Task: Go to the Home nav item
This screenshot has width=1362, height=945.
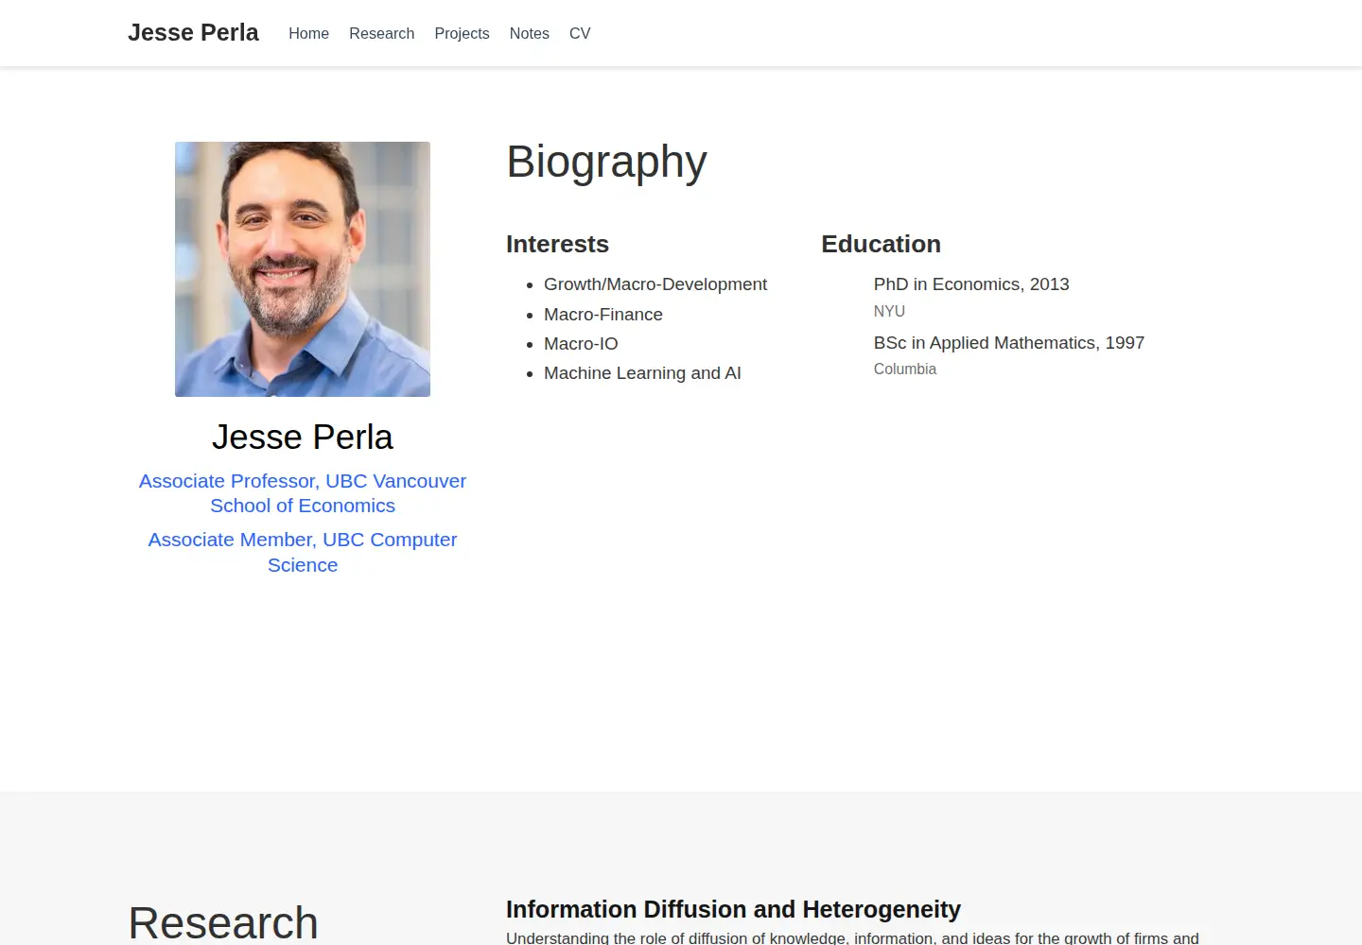Action: pos(308,33)
